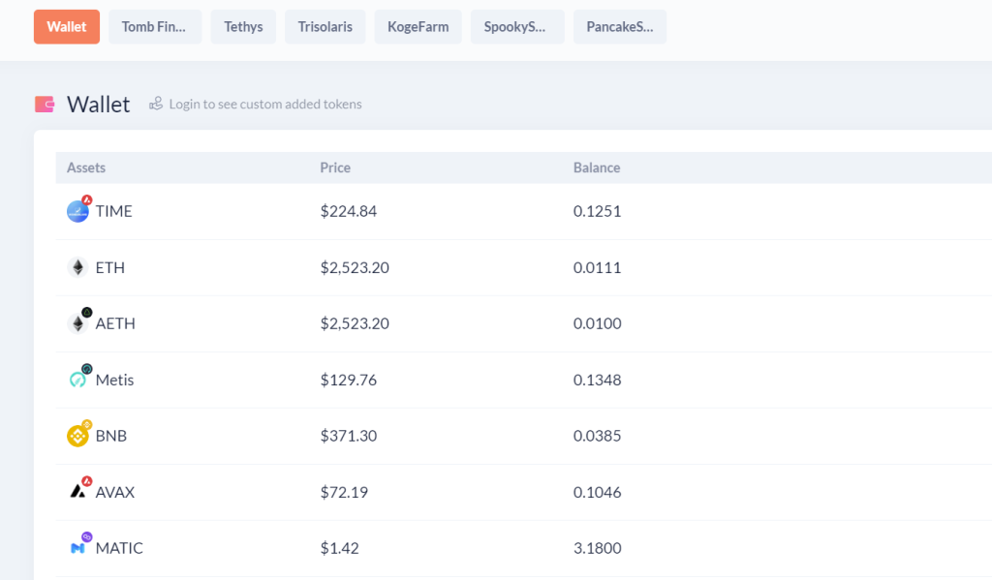Click the pink wallet icon
992x580 pixels.
tap(45, 104)
